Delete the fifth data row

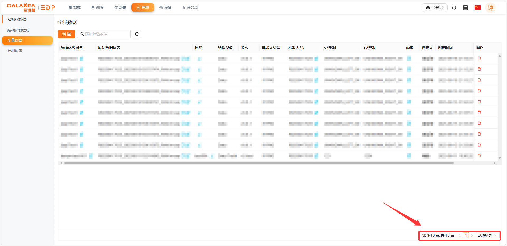click(x=479, y=102)
